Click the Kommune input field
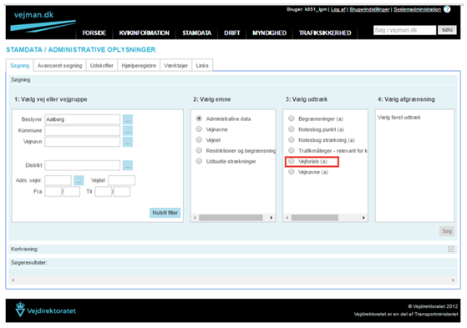This screenshot has width=467, height=328. click(82, 131)
